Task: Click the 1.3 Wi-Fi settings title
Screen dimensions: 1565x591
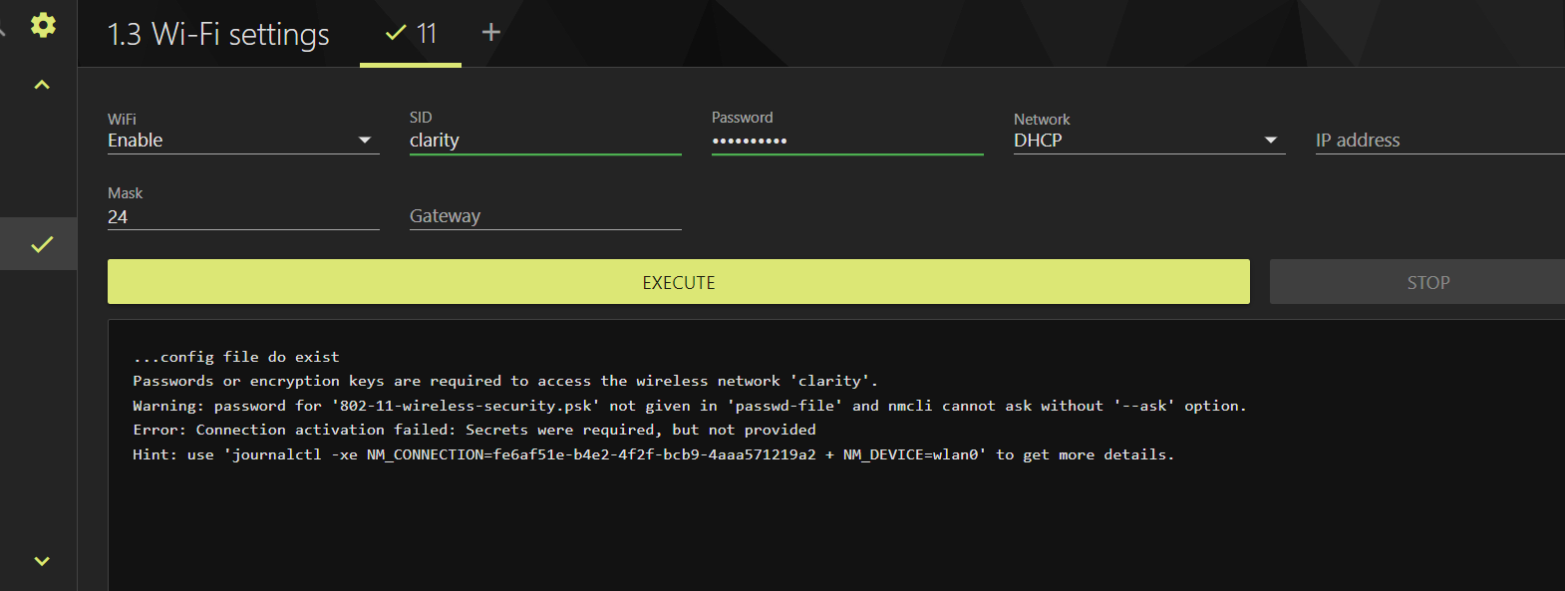Action: (x=218, y=35)
